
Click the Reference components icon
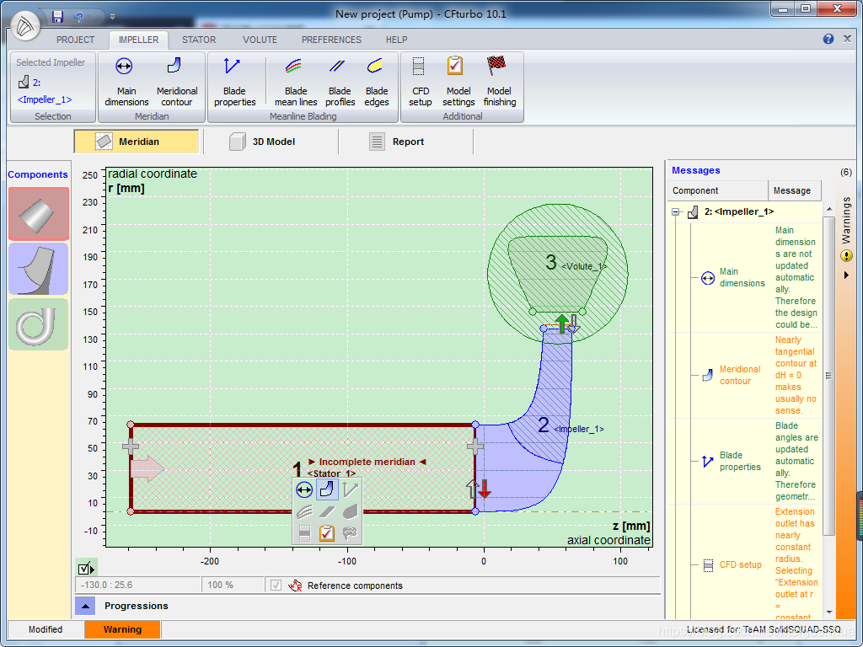click(x=296, y=586)
